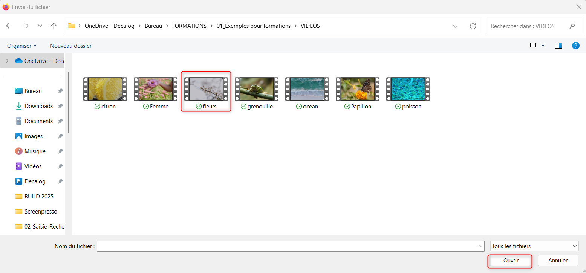586x273 pixels.
Task: Go up one folder level
Action: [54, 26]
